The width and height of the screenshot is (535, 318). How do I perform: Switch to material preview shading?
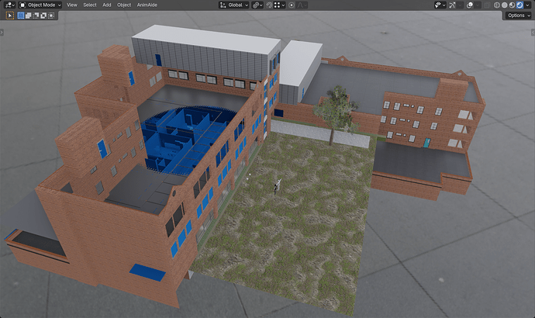(x=512, y=5)
